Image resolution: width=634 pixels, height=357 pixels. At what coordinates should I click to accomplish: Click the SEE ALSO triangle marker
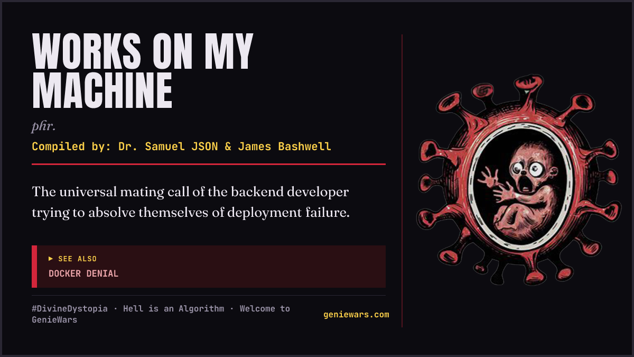tap(51, 259)
